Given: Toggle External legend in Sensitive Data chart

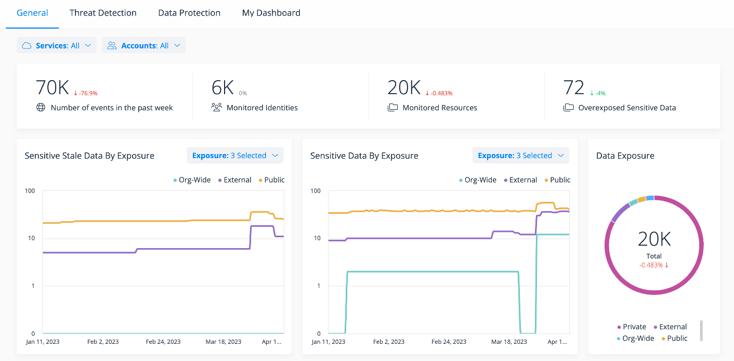Looking at the screenshot, I should (520, 180).
